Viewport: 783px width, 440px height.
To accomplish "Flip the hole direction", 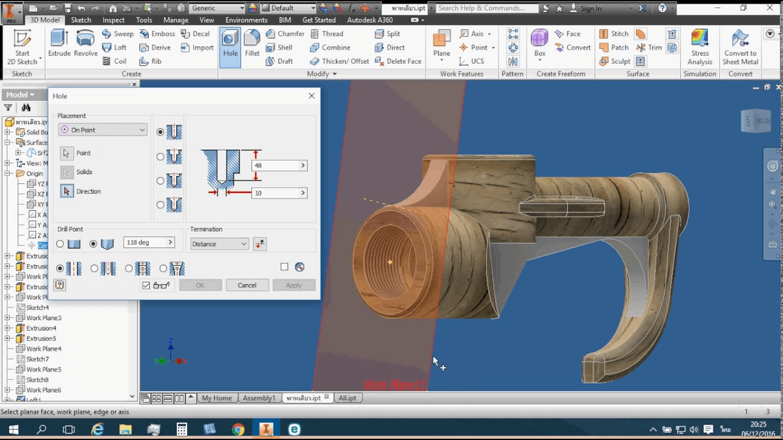I will tap(260, 244).
